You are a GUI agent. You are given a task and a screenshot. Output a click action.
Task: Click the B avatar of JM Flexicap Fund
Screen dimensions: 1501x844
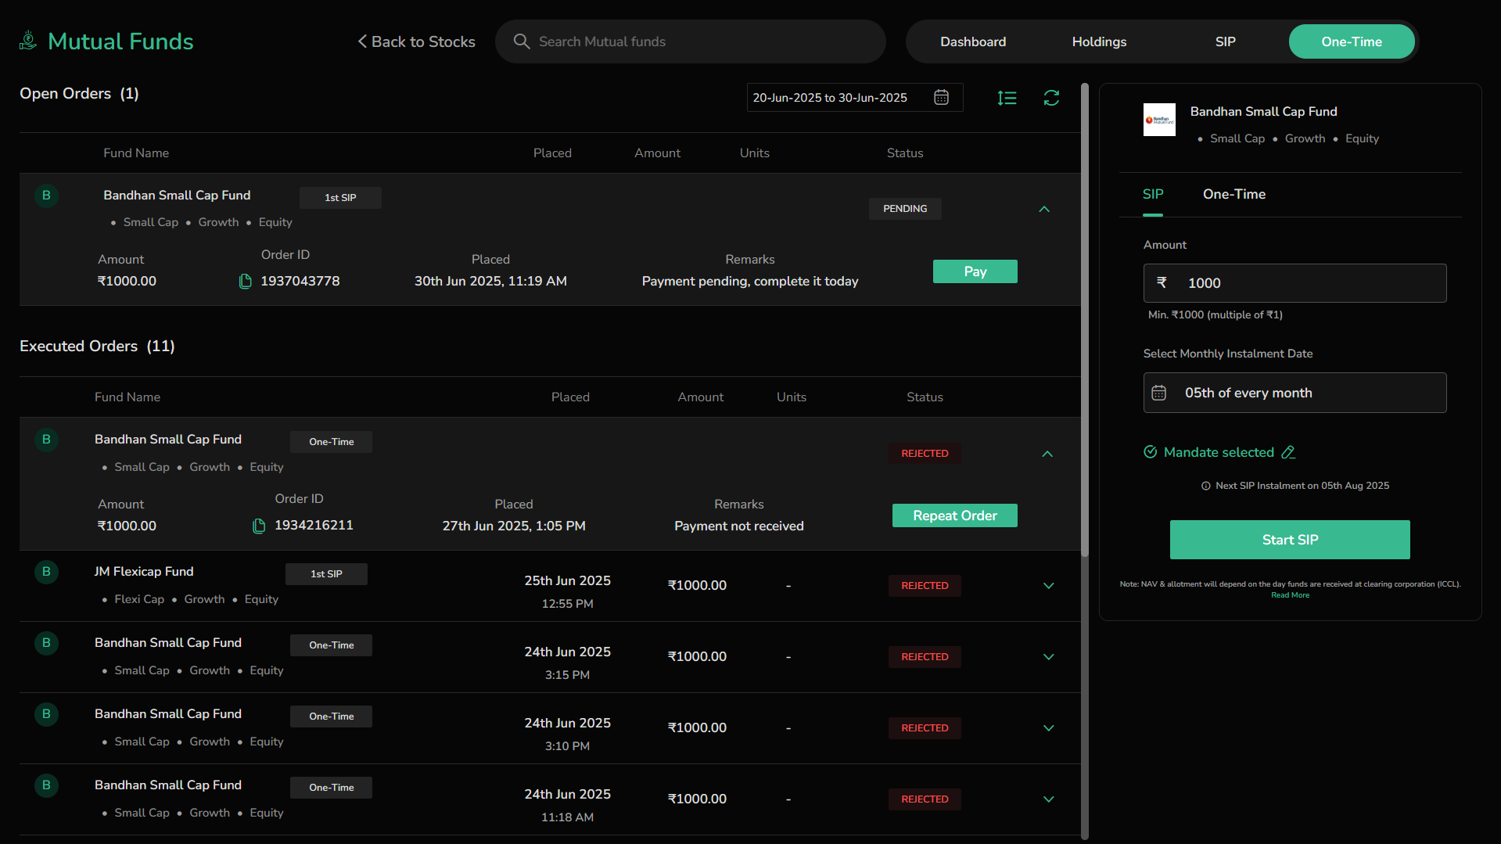[x=47, y=572]
